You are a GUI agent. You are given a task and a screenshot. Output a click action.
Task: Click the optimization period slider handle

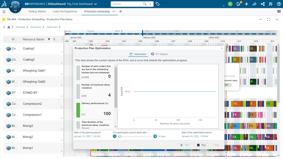point(120,136)
